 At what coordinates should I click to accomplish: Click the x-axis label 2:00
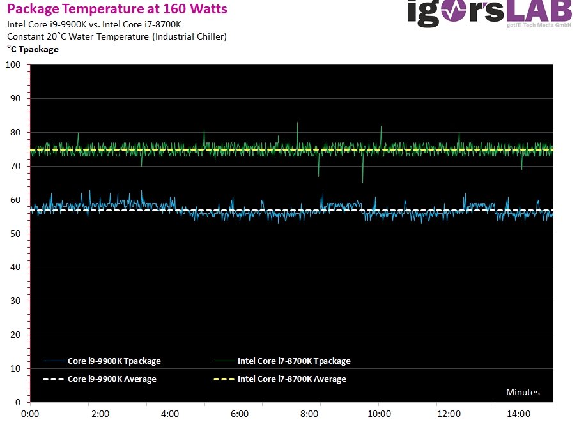pos(100,414)
